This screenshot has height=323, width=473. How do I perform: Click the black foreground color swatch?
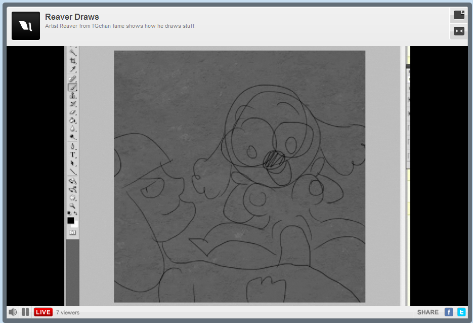(x=71, y=220)
